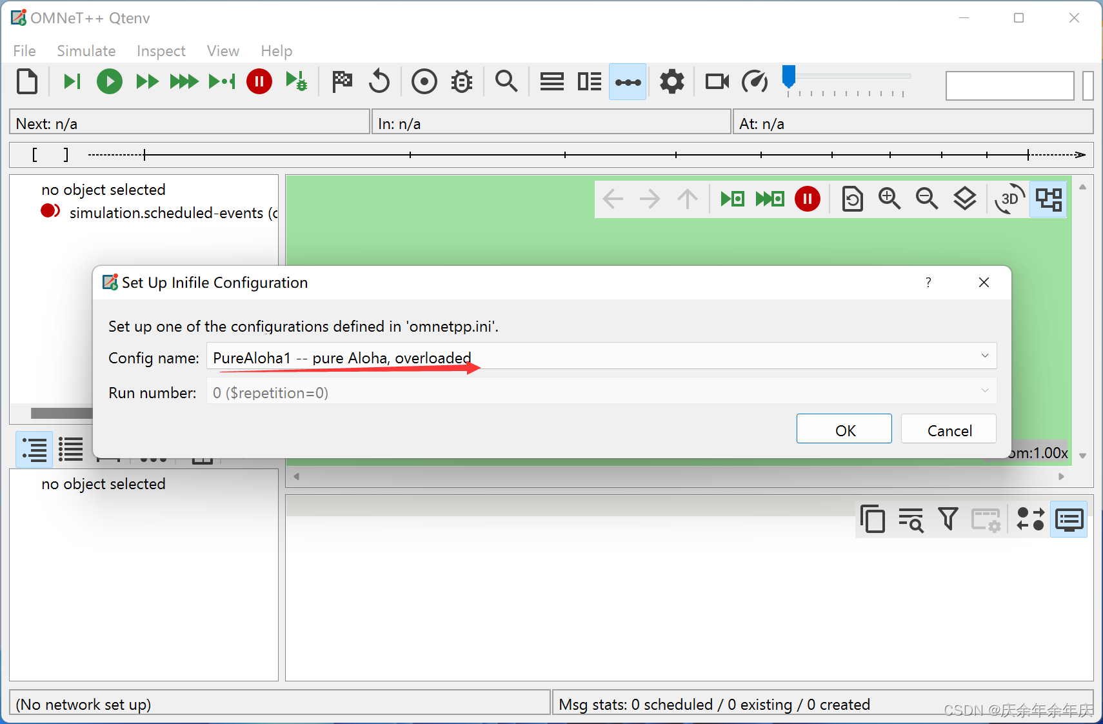Screen dimensions: 1103x724
Task: Open the Simulate menu
Action: pyautogui.click(x=86, y=51)
